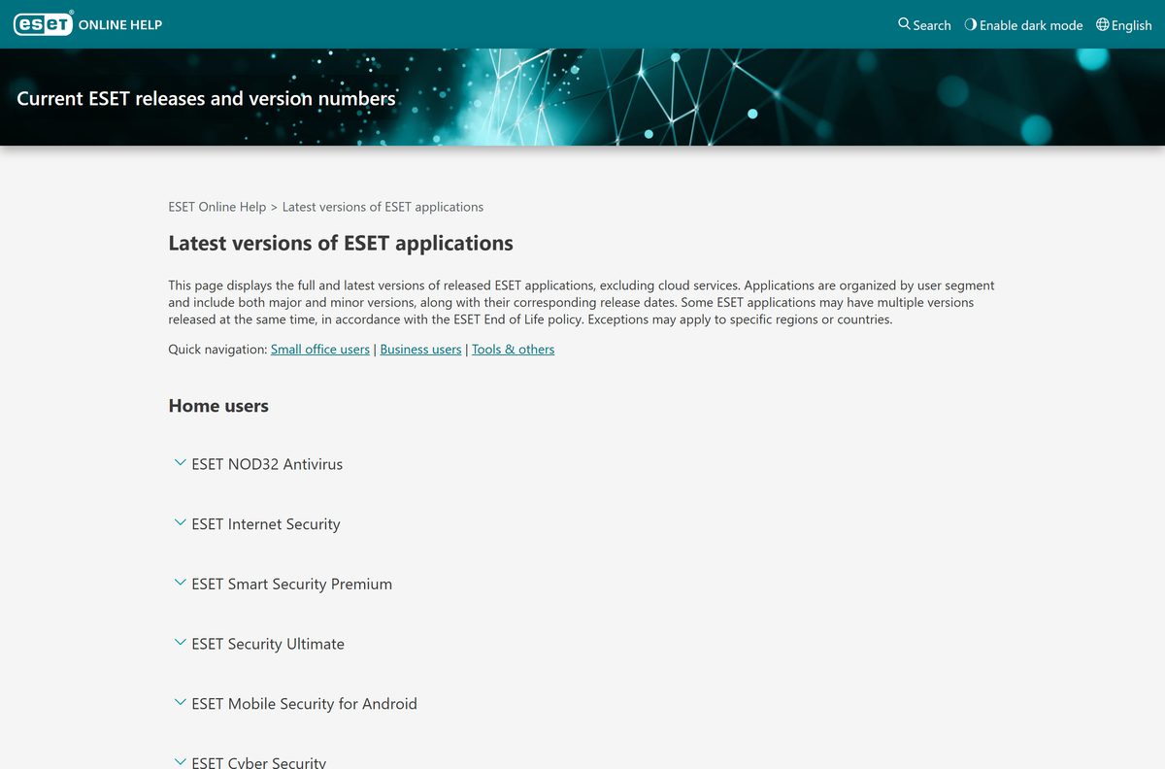This screenshot has width=1165, height=769.
Task: Jump to Business users section
Action: (x=420, y=350)
